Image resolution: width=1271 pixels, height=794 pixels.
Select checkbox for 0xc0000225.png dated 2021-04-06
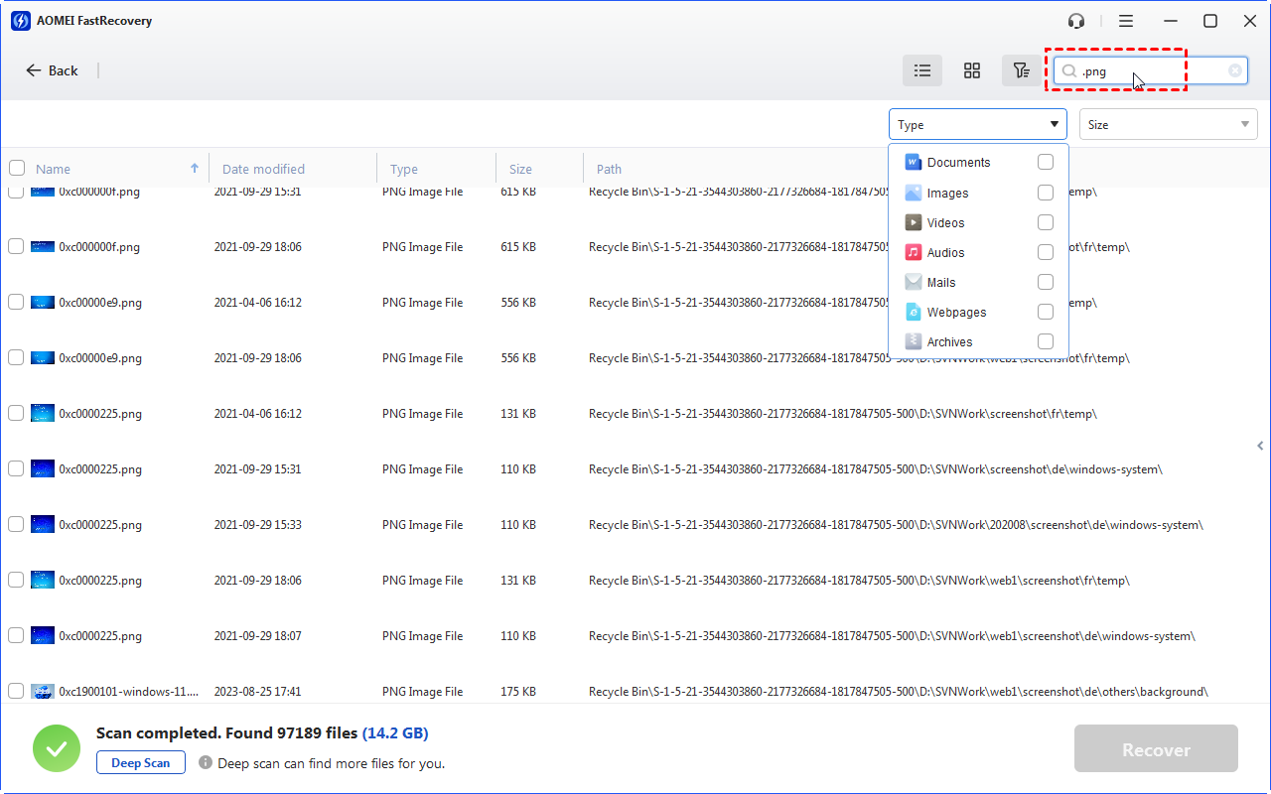(x=16, y=413)
